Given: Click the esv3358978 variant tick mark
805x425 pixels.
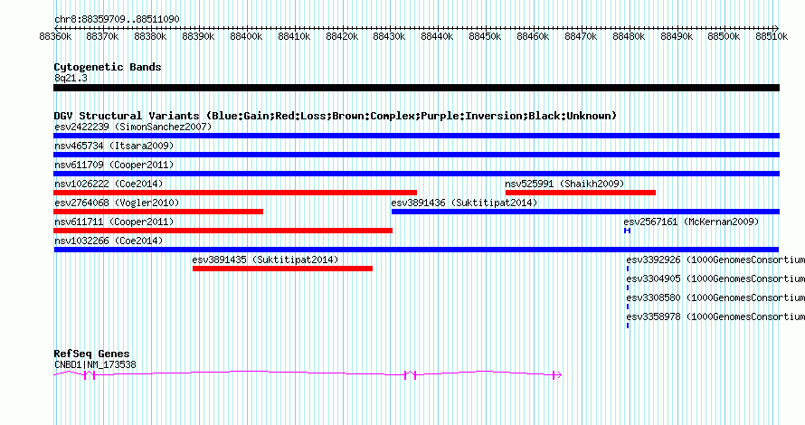Looking at the screenshot, I should click(628, 326).
